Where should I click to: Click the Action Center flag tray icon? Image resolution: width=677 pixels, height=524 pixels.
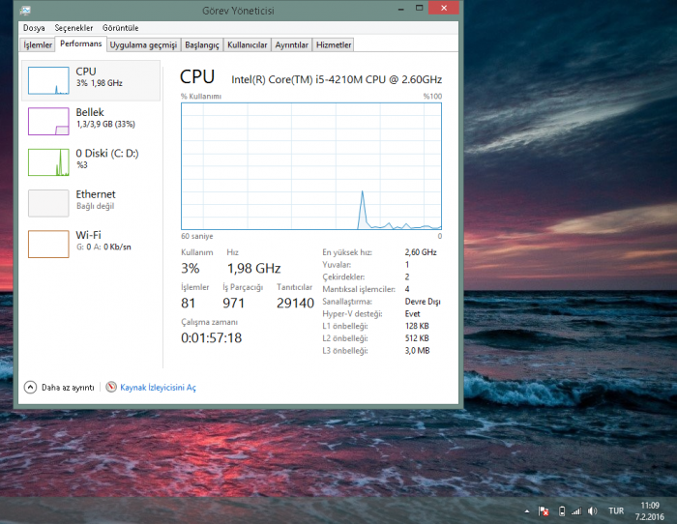pos(545,510)
